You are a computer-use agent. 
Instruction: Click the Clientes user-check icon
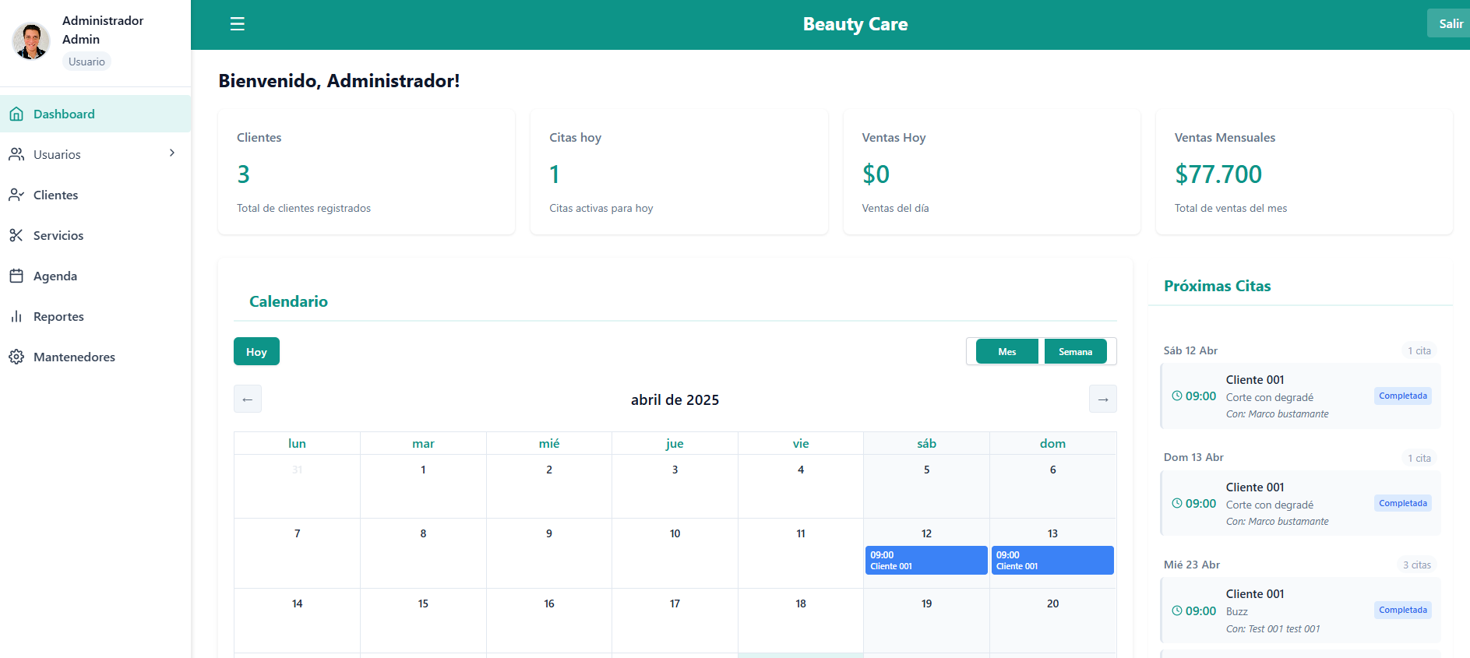tap(16, 195)
